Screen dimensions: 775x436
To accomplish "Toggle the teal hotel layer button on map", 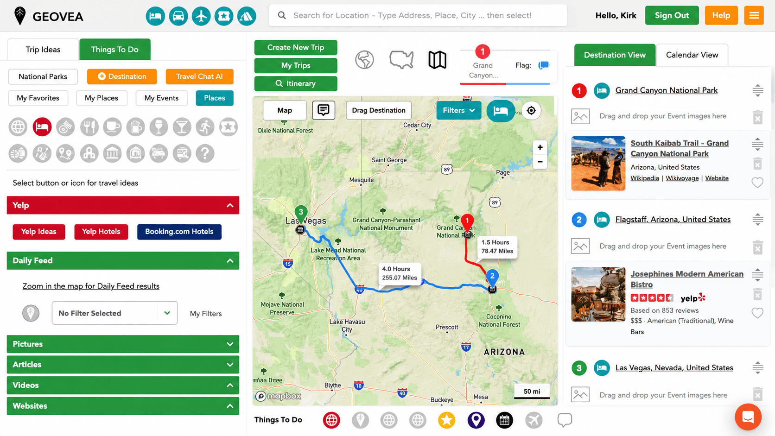I will click(501, 111).
